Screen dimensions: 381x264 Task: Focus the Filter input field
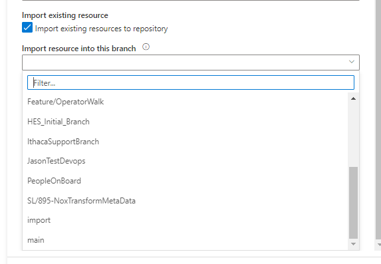pos(191,82)
